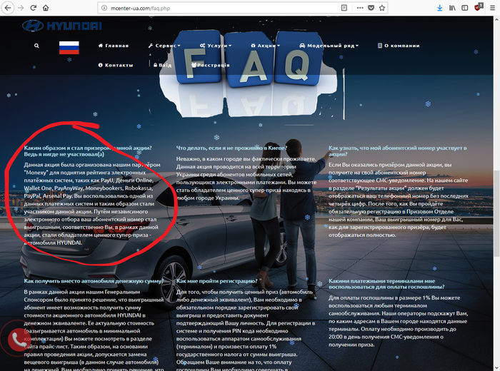This screenshot has height=371, width=500.
Task: Click the search magnifier icon in site navigation
Action: pyautogui.click(x=36, y=45)
